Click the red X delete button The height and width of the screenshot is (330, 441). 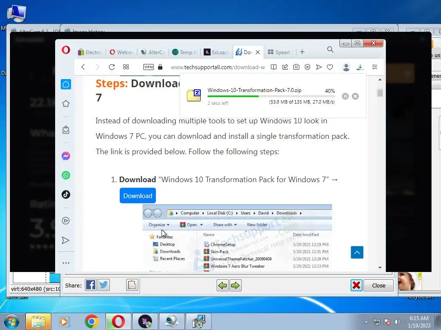356,285
